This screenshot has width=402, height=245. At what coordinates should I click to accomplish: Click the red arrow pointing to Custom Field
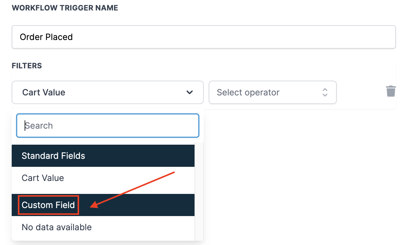[132, 189]
